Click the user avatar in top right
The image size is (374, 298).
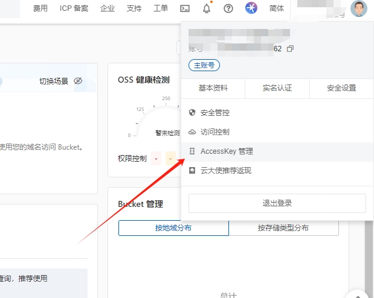358,8
